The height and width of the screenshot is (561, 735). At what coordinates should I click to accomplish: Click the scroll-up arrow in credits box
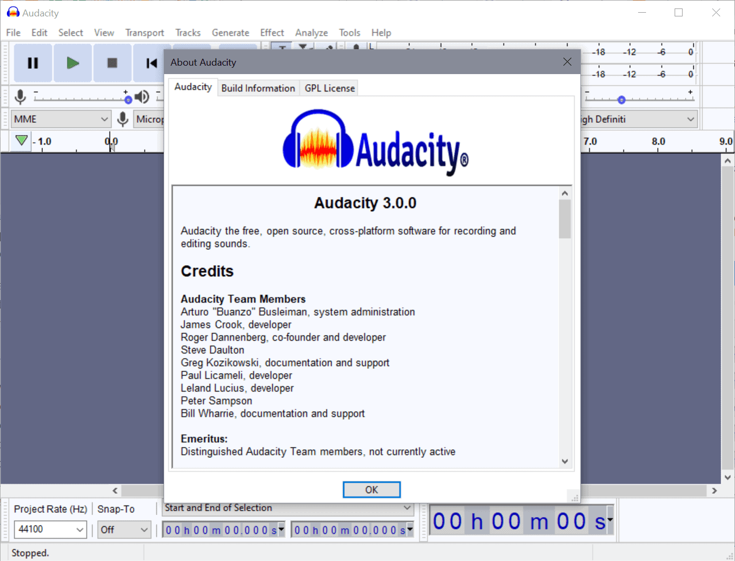[x=564, y=193]
